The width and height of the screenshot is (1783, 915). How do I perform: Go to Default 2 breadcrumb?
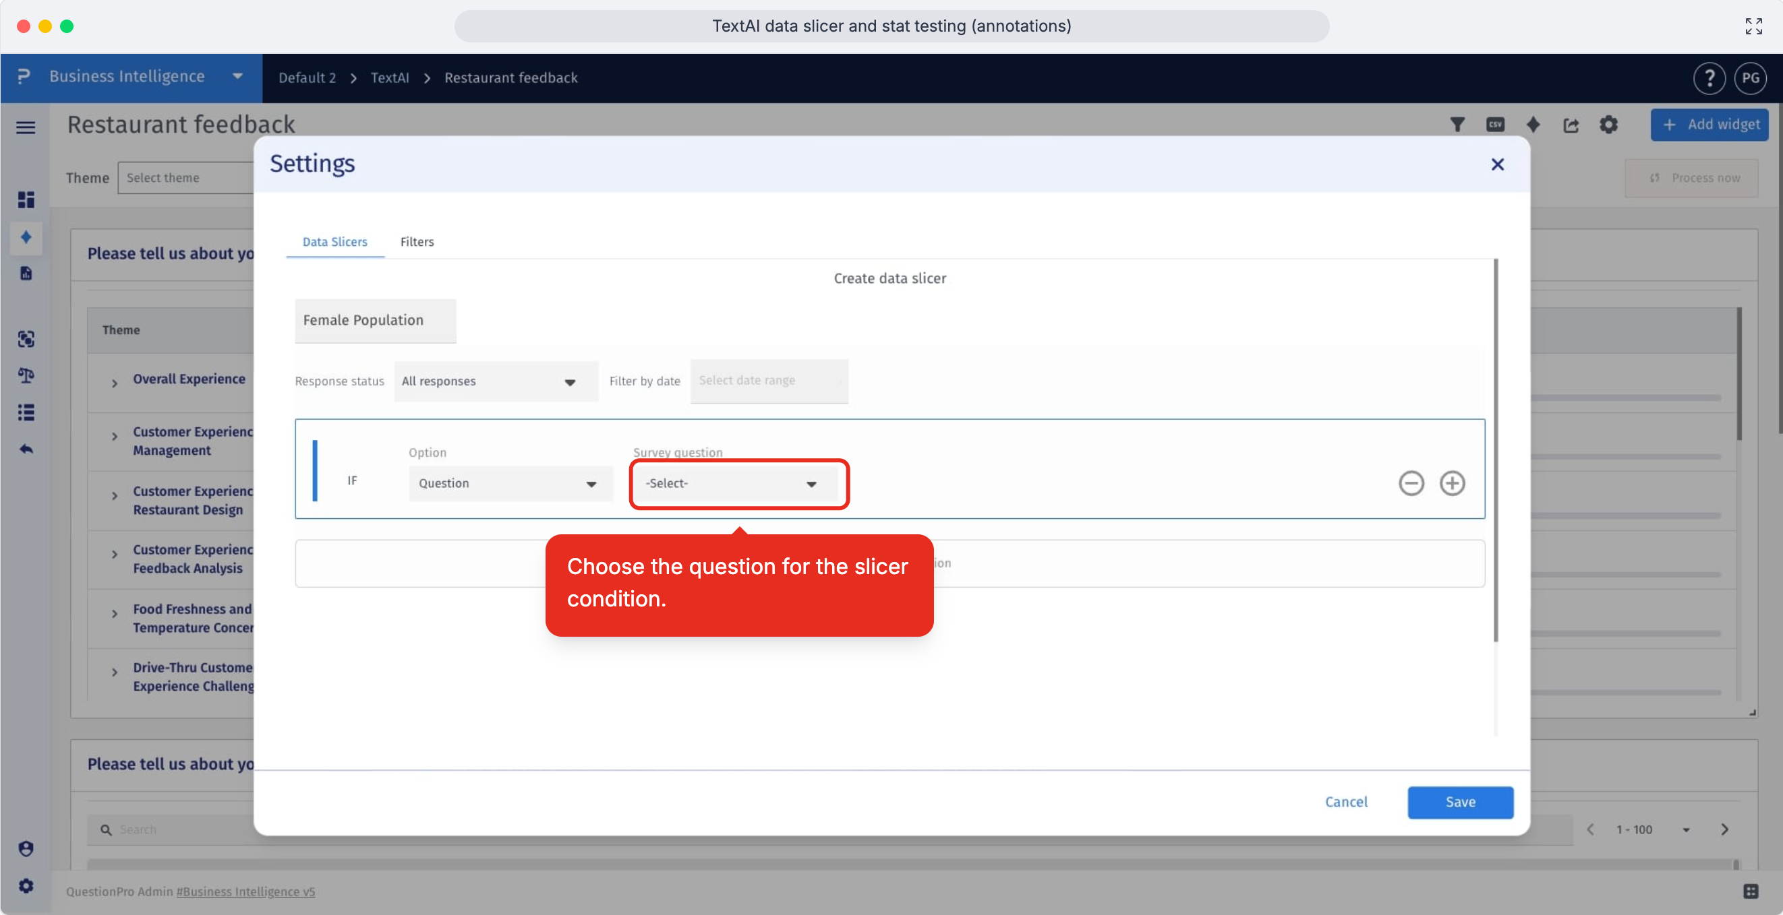pyautogui.click(x=308, y=78)
